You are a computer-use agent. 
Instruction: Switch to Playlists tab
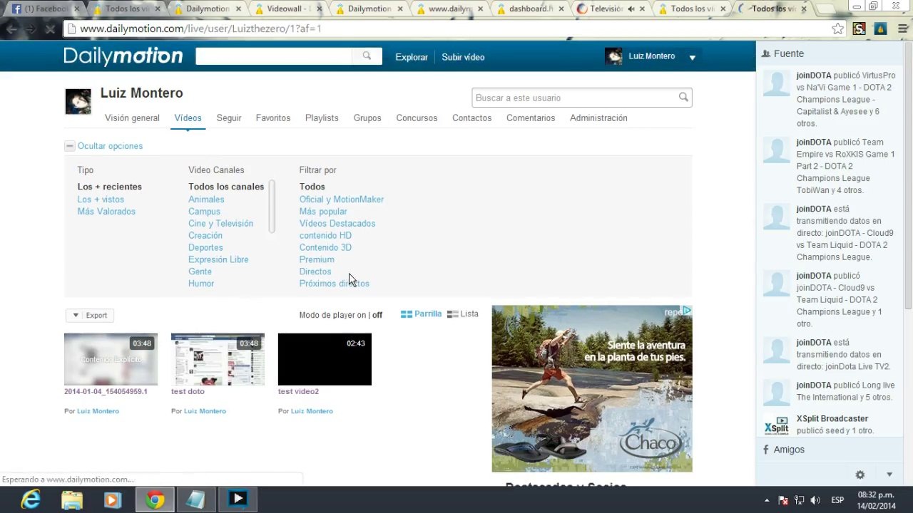[x=322, y=118]
